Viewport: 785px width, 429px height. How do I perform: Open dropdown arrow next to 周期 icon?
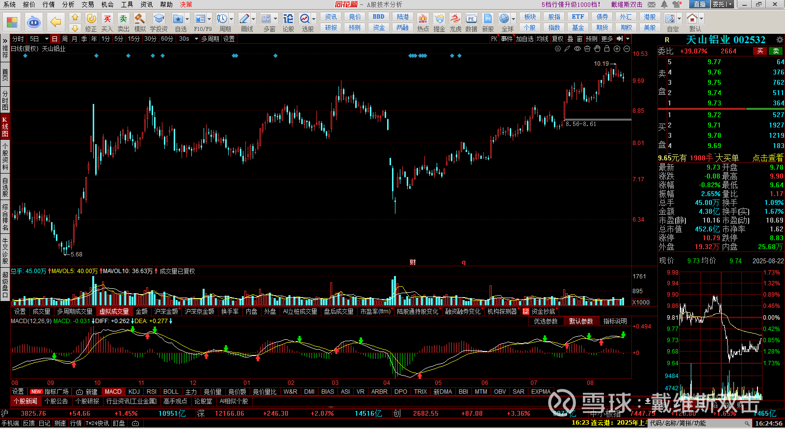point(231,19)
